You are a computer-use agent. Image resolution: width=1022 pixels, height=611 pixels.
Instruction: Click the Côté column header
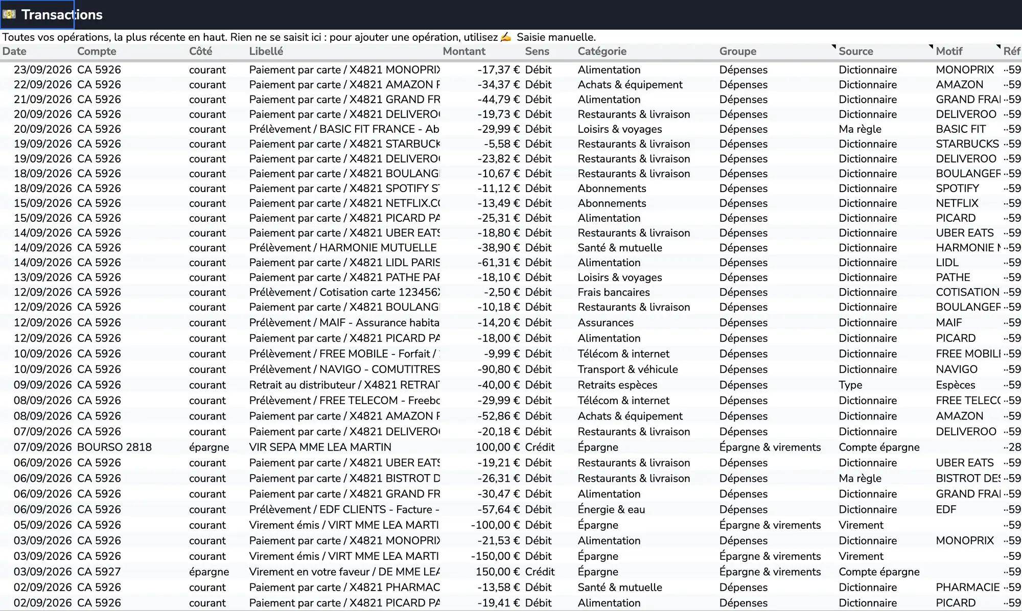pyautogui.click(x=200, y=51)
